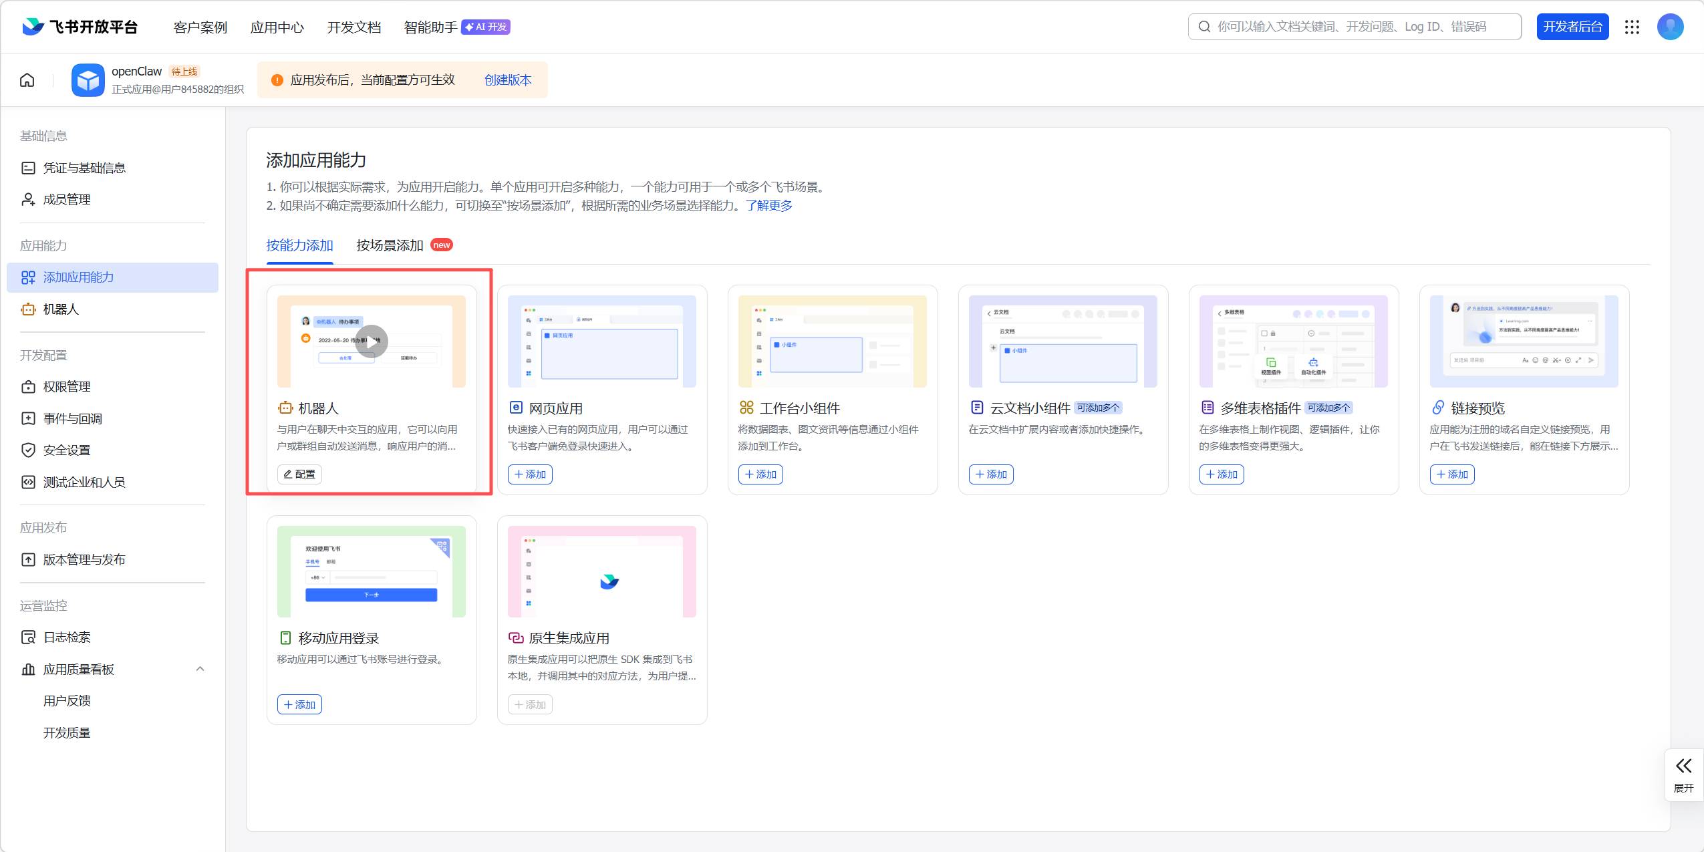
Task: Open 日志检索 in the sidebar
Action: click(x=67, y=637)
